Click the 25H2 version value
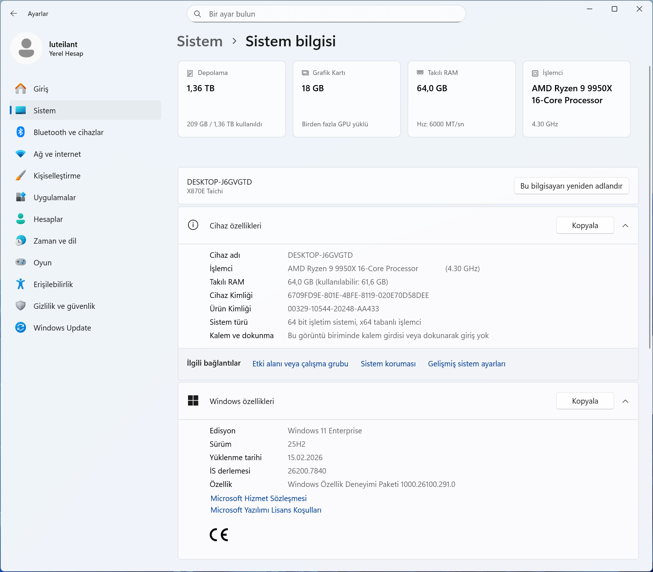653x572 pixels. (296, 444)
